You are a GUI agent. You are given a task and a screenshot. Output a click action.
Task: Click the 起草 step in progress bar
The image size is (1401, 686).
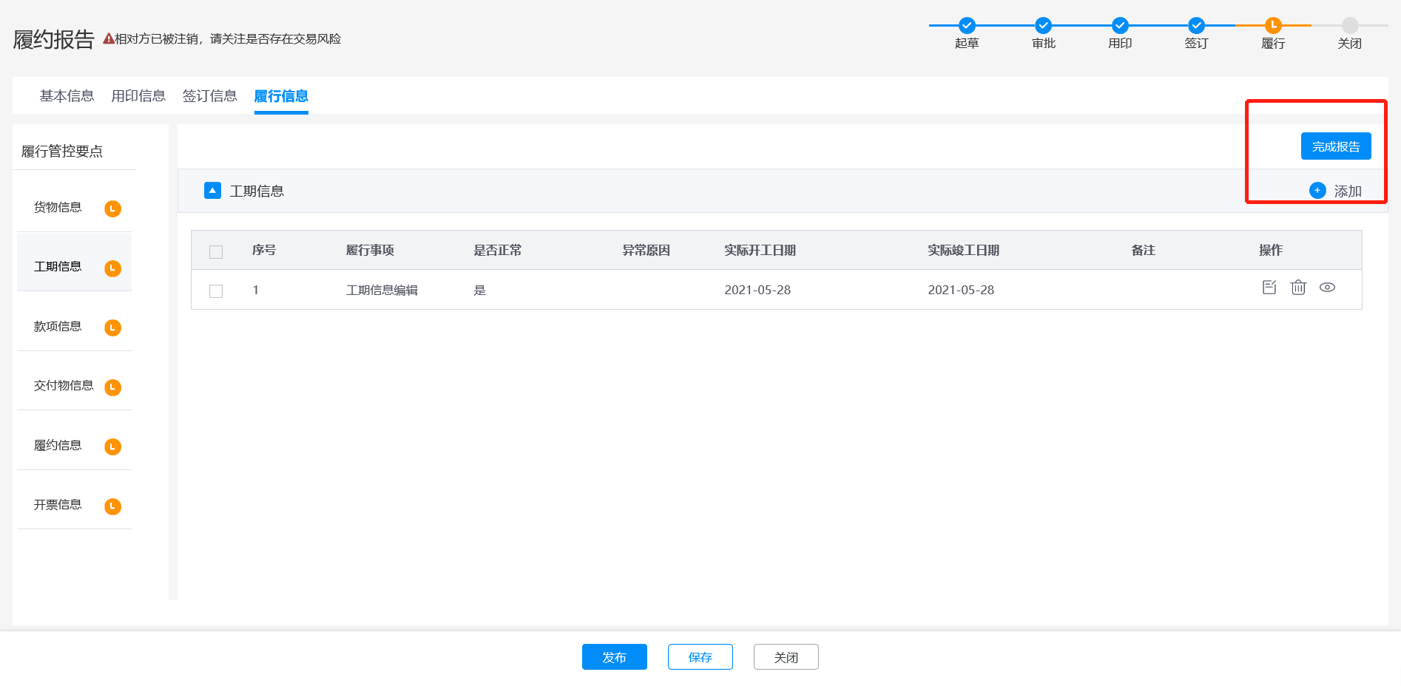point(966,26)
